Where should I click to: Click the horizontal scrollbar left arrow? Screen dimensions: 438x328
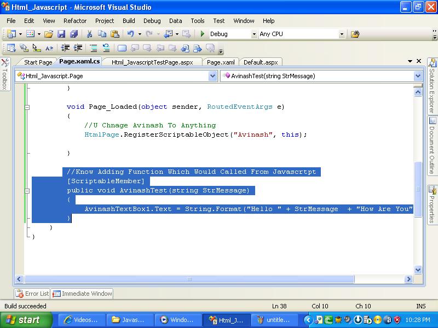click(x=19, y=279)
